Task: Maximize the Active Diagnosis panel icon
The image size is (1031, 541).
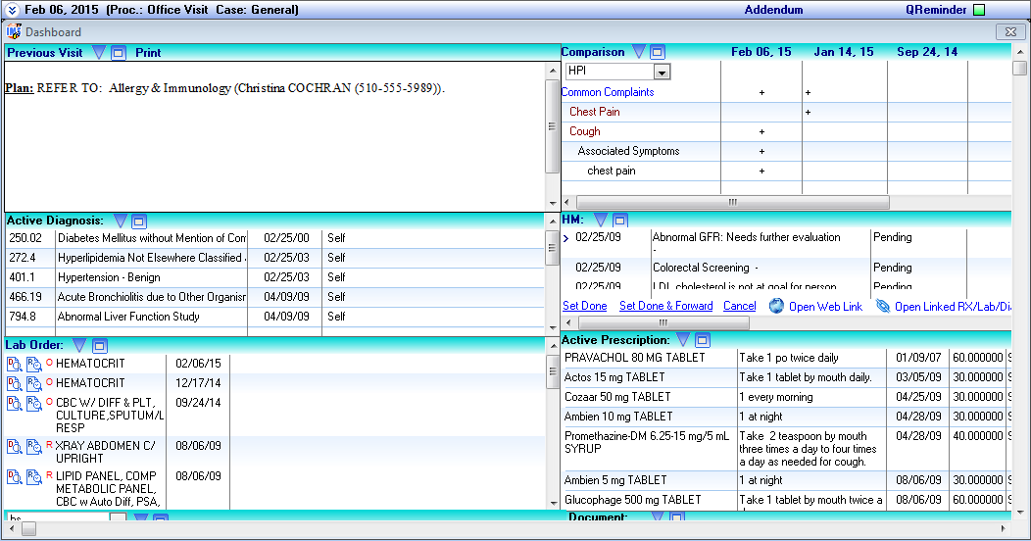Action: pyautogui.click(x=139, y=221)
